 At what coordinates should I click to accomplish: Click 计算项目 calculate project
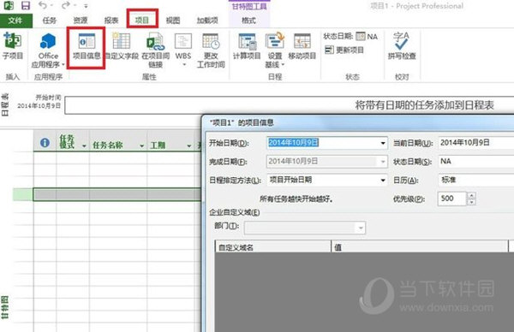tap(247, 46)
